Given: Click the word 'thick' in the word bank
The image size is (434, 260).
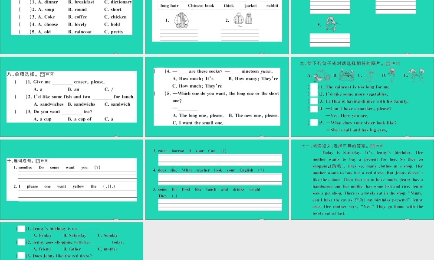Looking at the screenshot, I should 229,6.
